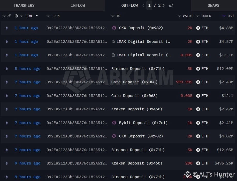Viewport: 237px width, 181px height.
Task: Click the link icon in header
Action: click(9, 16)
